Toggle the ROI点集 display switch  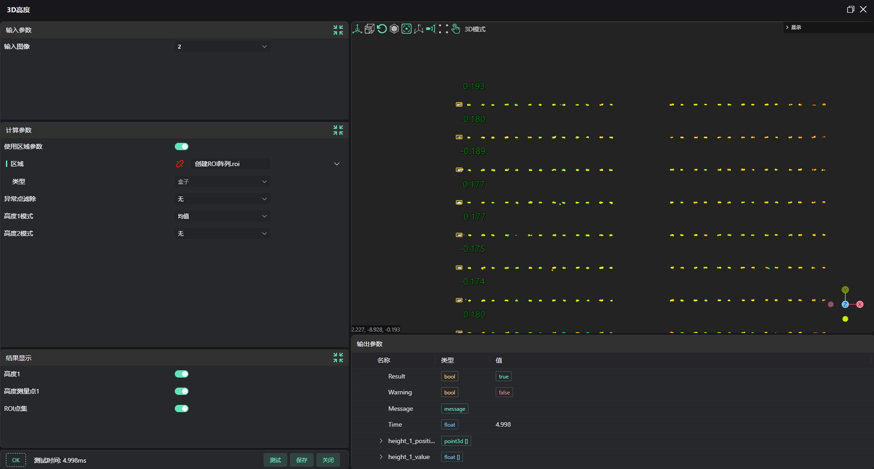click(182, 408)
